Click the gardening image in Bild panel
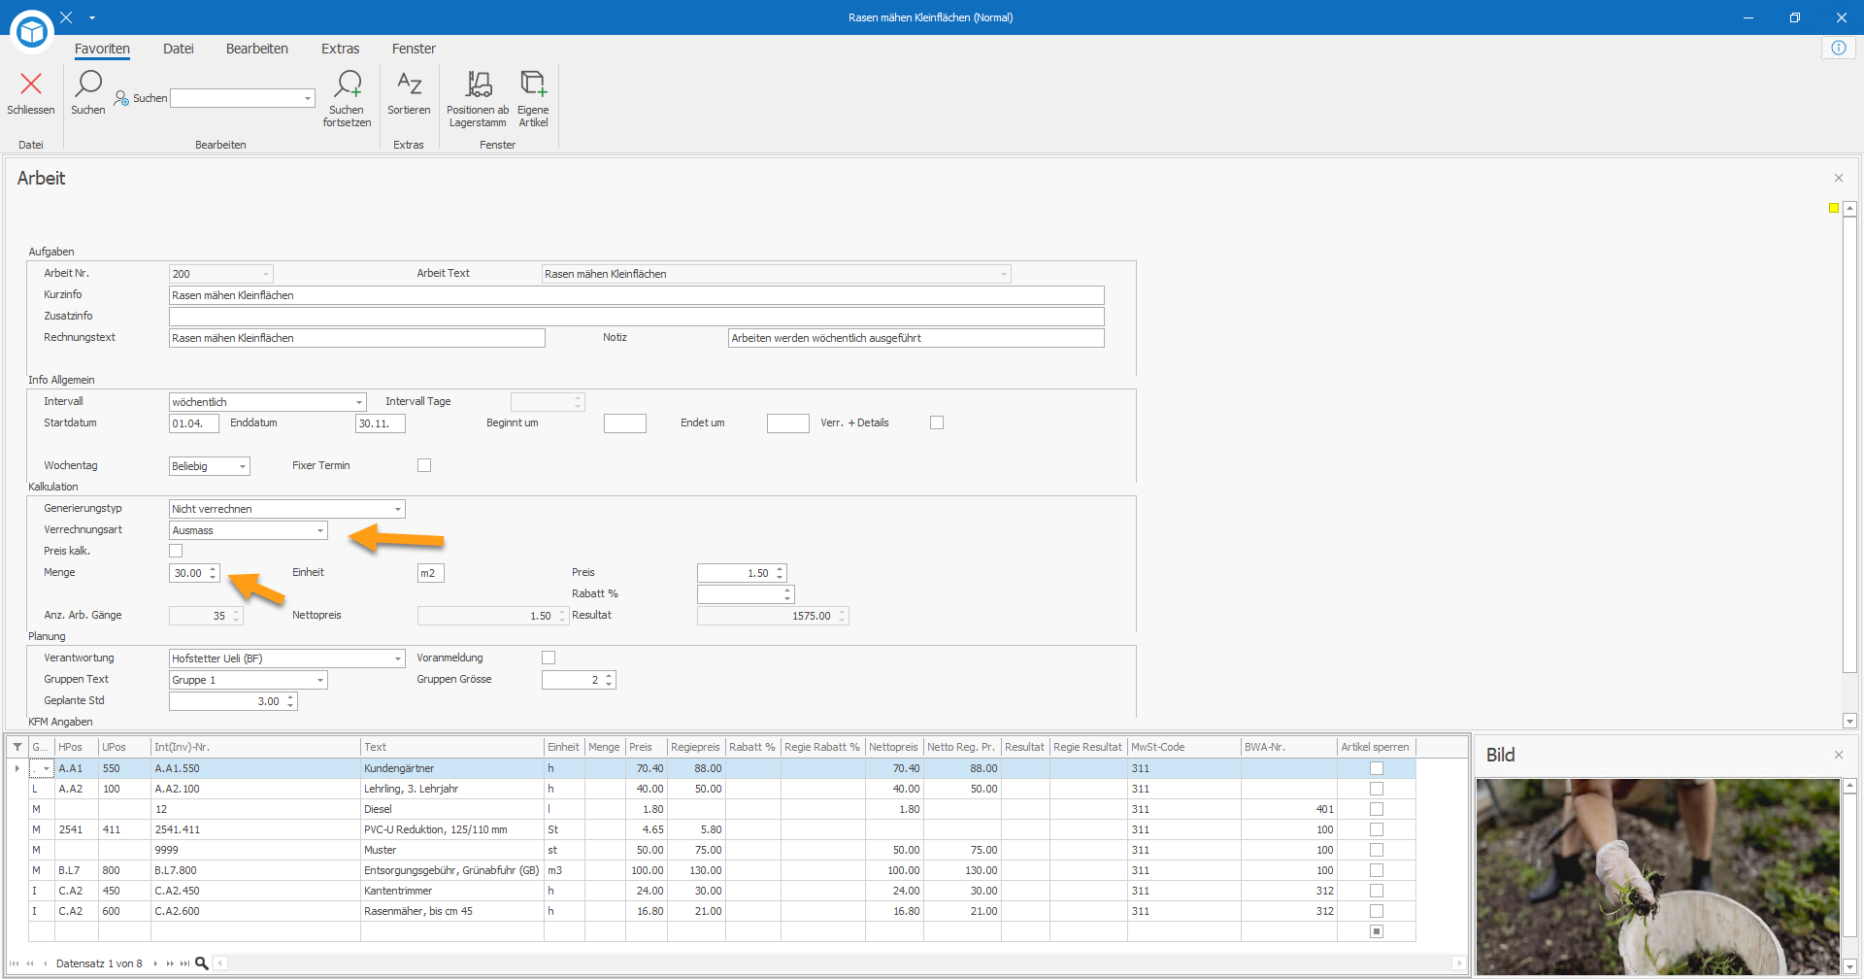The image size is (1864, 979). [x=1658, y=877]
